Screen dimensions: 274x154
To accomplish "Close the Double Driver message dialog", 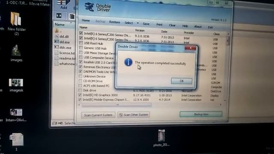I will 190,48.
